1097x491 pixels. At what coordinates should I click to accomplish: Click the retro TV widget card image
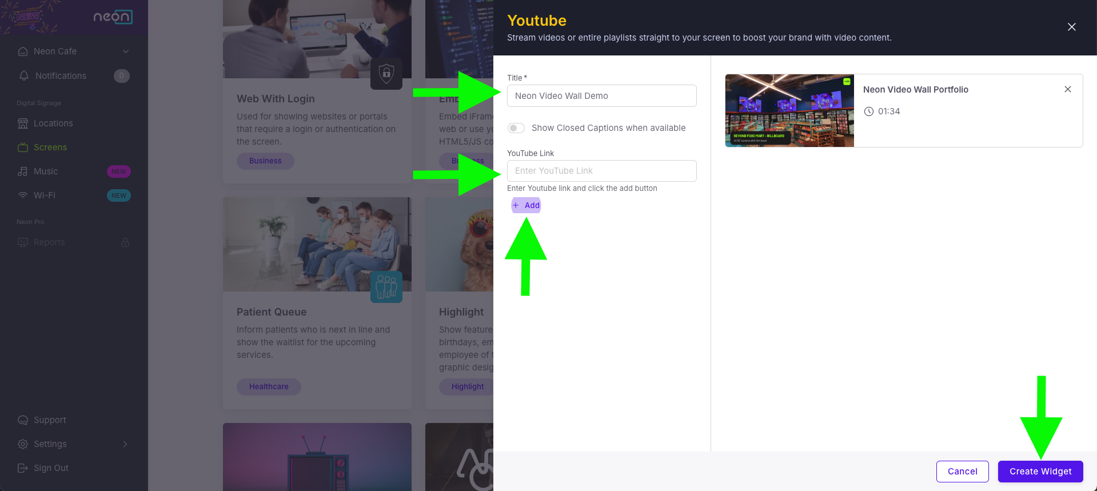(x=317, y=457)
